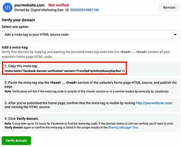Open the Sharing Debugger Tool link
The width and height of the screenshot is (181, 147).
[123, 127]
